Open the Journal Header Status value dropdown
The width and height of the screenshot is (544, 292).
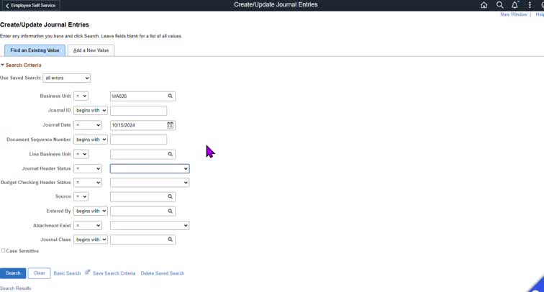coord(149,168)
